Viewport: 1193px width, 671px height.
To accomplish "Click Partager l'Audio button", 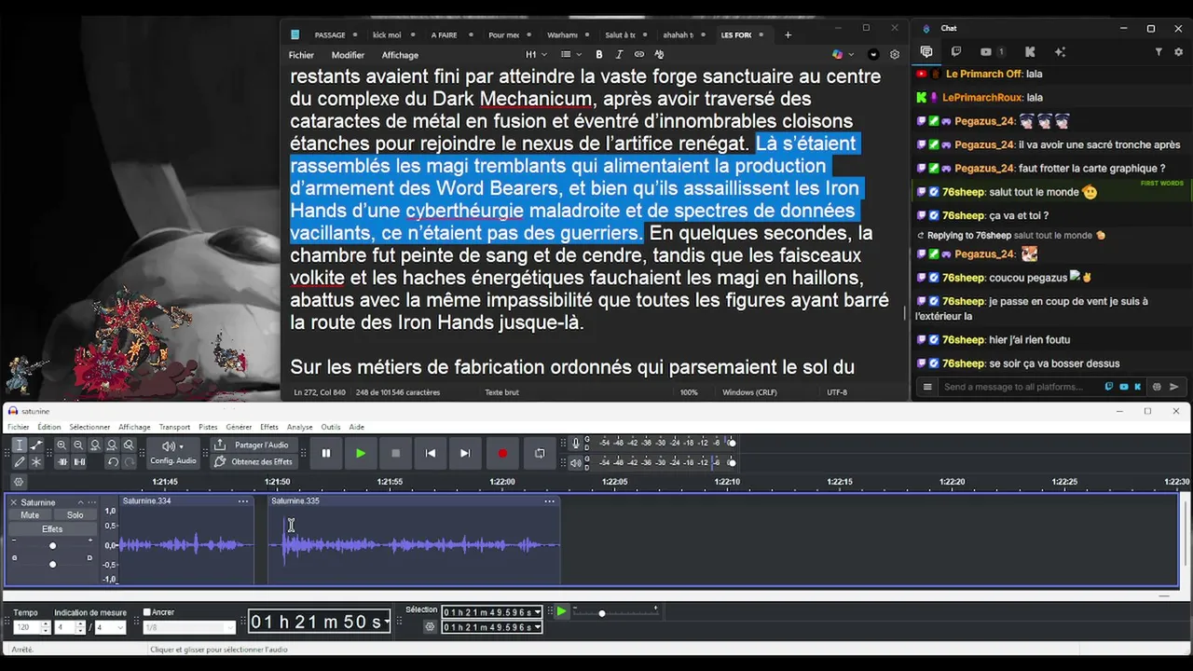I will 253,445.
